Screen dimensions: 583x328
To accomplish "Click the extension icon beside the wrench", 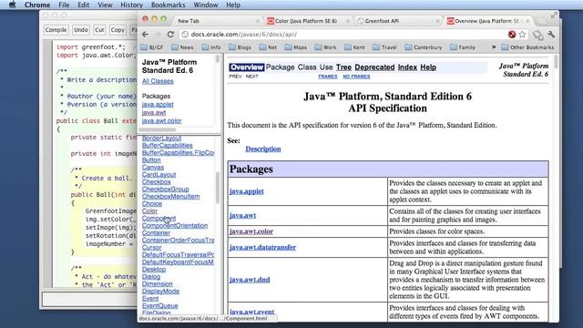I will pyautogui.click(x=537, y=35).
